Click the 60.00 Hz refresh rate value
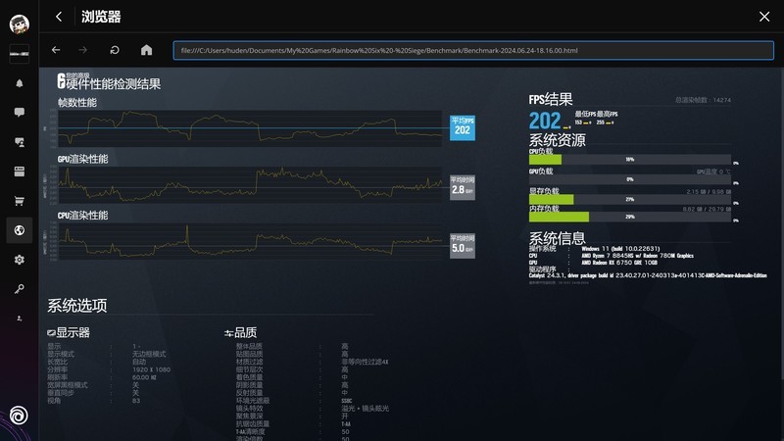Screen dimensions: 784x441 pyautogui.click(x=144, y=377)
